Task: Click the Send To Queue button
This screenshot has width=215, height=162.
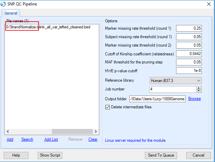Action: (161, 155)
